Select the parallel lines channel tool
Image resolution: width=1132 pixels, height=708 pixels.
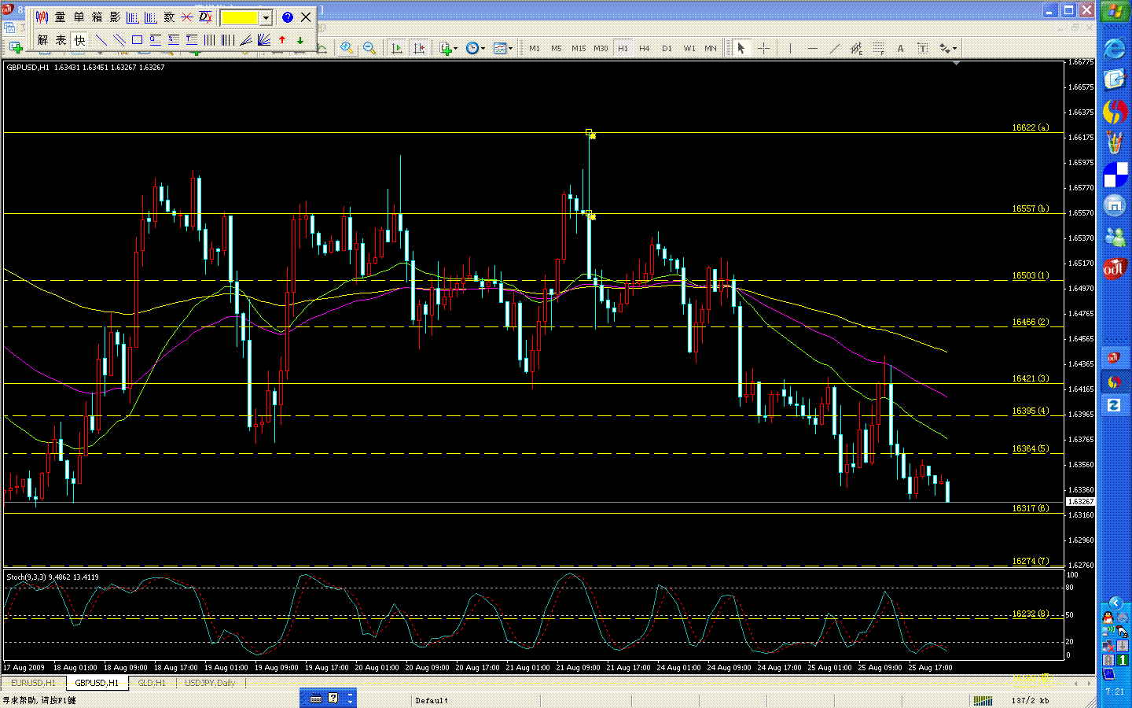pyautogui.click(x=119, y=40)
